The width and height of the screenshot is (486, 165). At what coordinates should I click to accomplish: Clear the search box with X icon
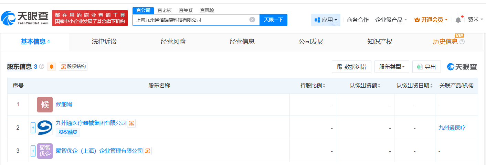(252, 20)
